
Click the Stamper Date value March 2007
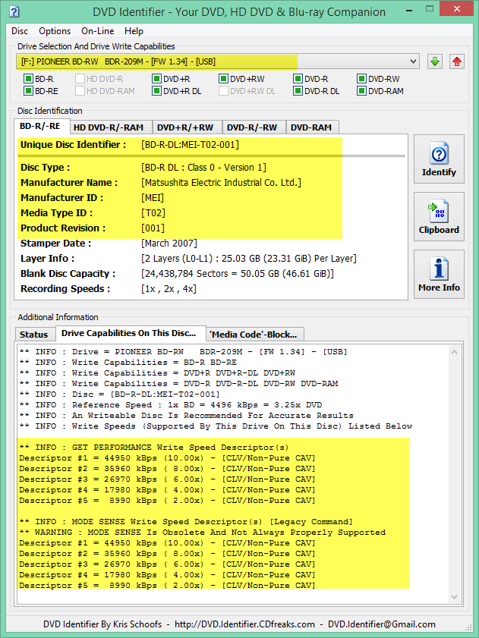tap(169, 244)
